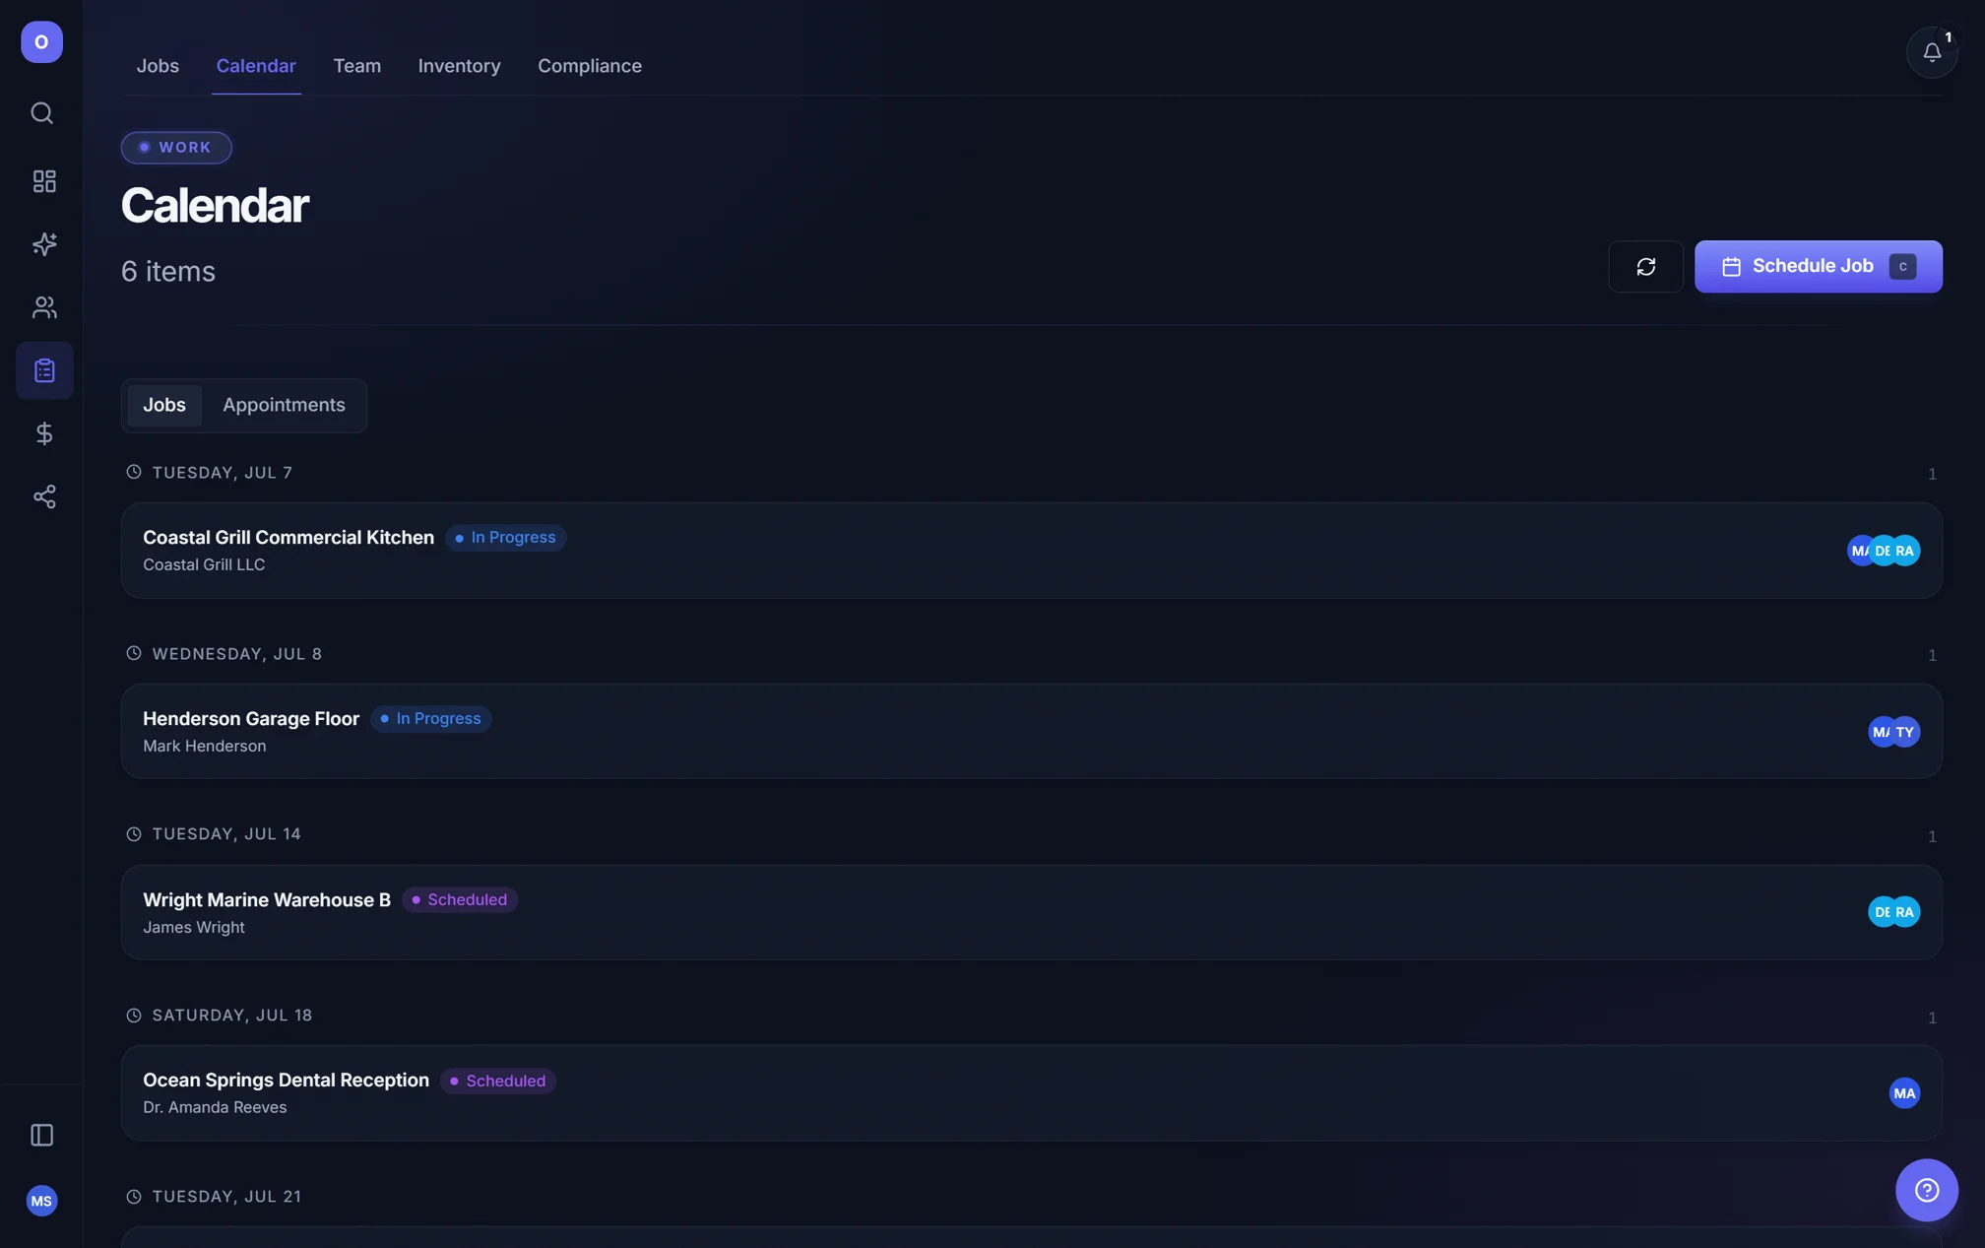This screenshot has height=1248, width=1985.
Task: Open the share nodes sidebar icon
Action: click(44, 496)
